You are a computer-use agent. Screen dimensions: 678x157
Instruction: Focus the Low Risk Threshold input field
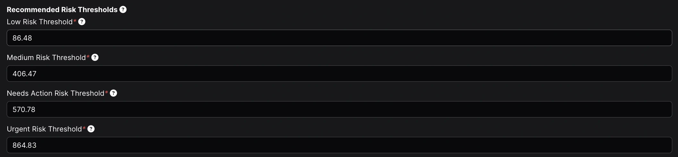339,38
